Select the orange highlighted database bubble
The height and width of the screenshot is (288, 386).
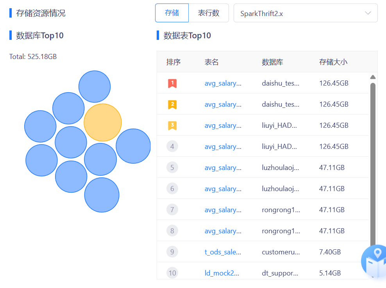click(103, 122)
